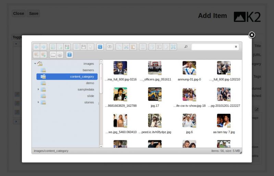Upload files using the floppy arrow icon
This screenshot has width=274, height=176.
click(x=67, y=47)
